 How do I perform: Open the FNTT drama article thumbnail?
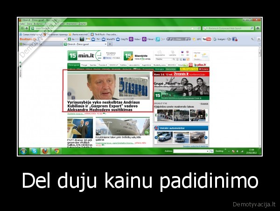(x=80, y=128)
